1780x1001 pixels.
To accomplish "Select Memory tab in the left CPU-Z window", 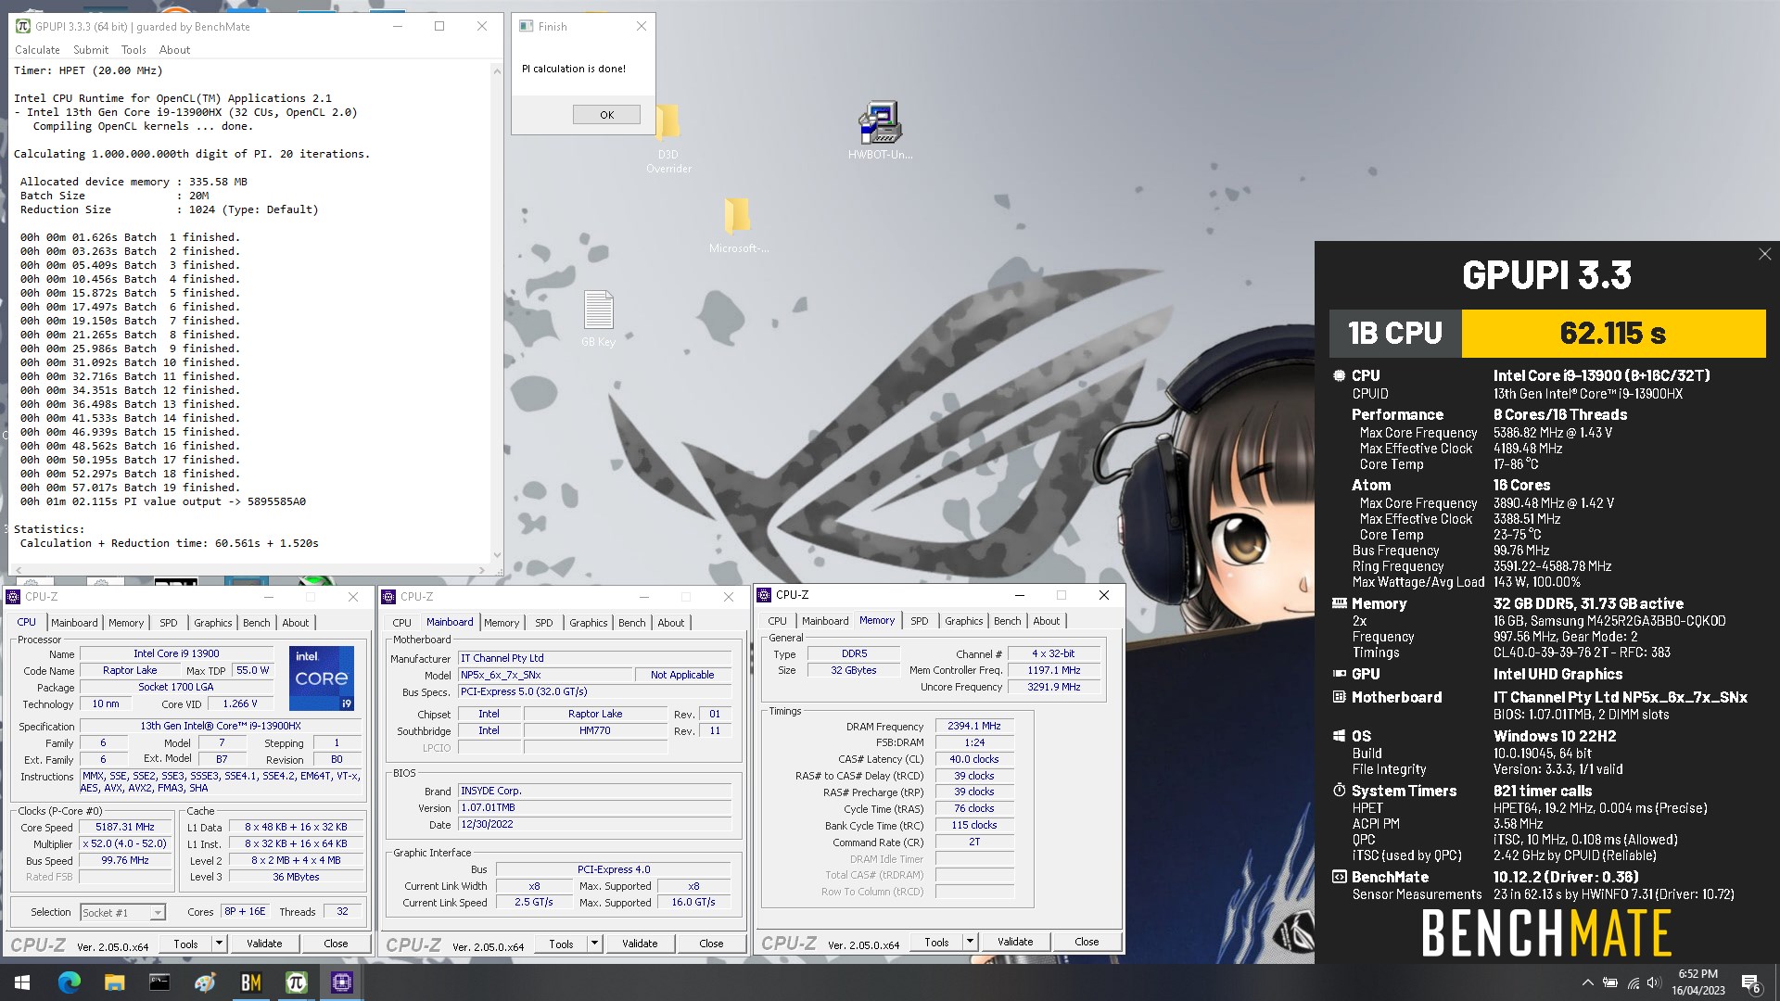I will pos(126,623).
